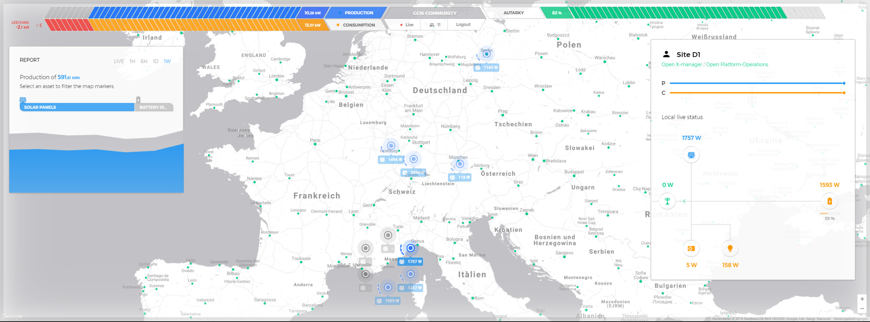Screen dimensions: 870x322
Task: Select the Berlin site marker
Action: pos(486,54)
